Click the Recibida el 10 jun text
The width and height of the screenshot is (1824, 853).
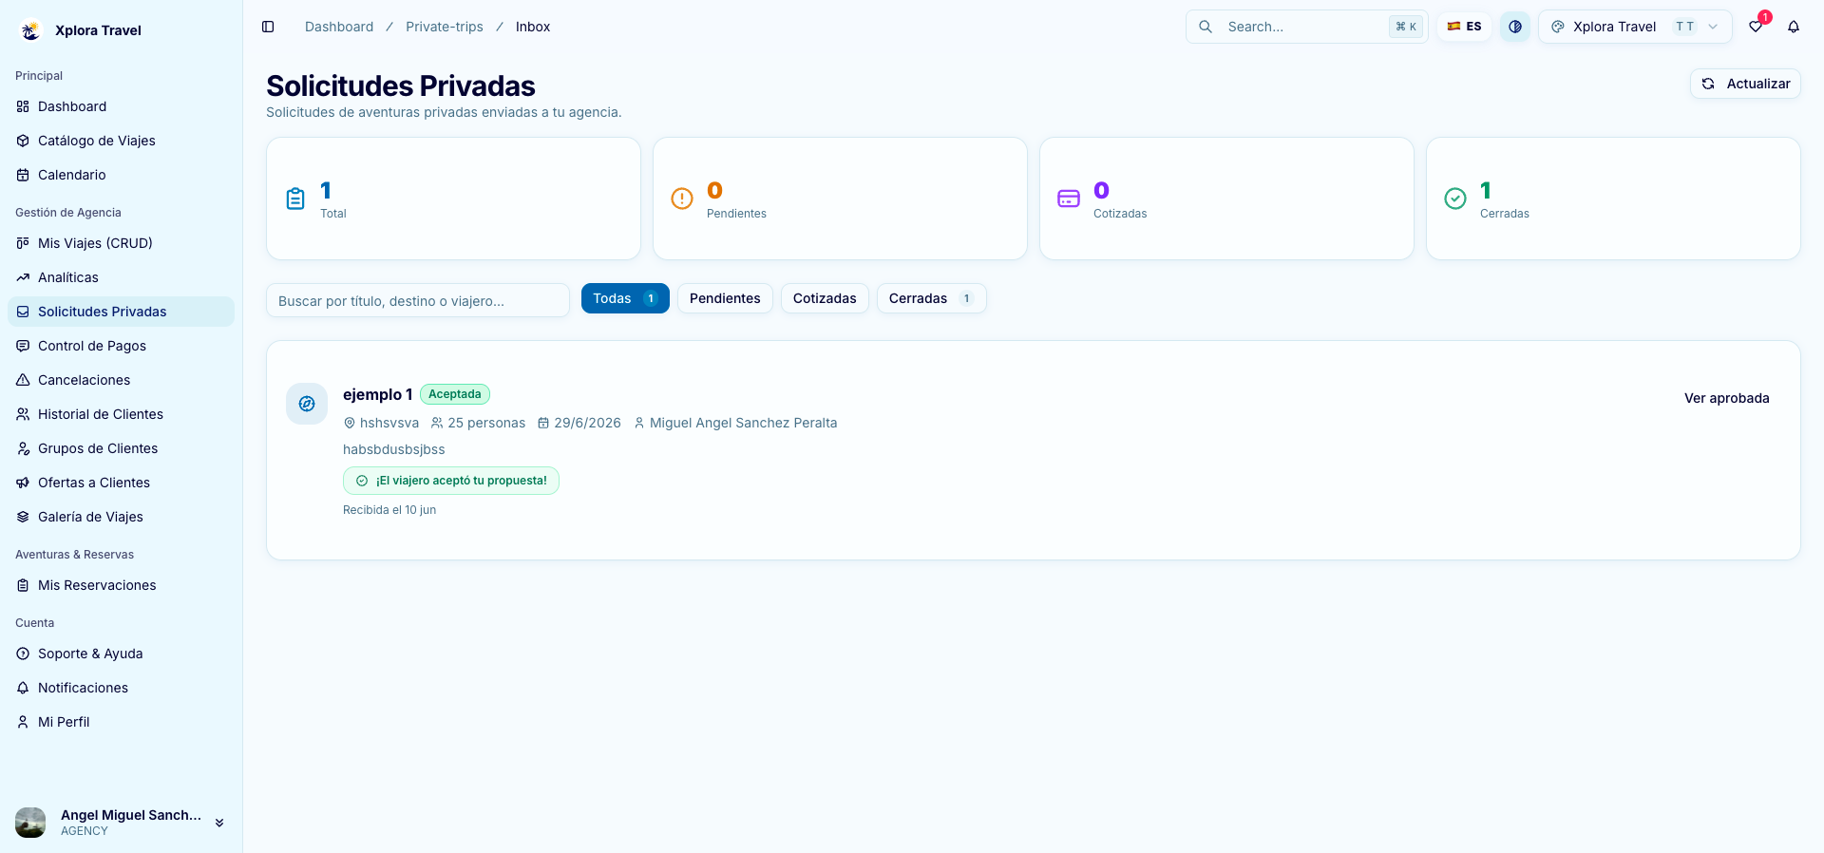(x=389, y=510)
